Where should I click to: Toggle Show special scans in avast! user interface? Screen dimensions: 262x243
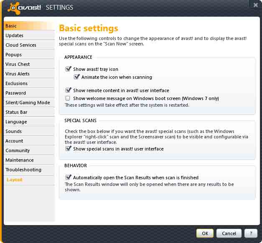(68, 148)
